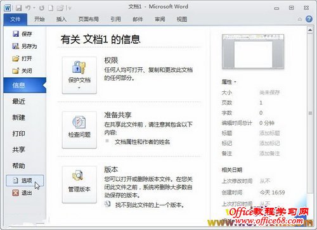The height and width of the screenshot is (230, 317).
Task: Switch to the 邮件 tab
Action: pos(138,19)
